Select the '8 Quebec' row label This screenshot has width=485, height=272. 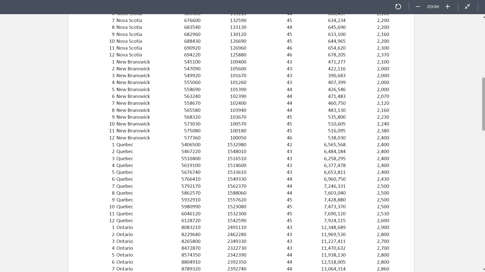tap(123, 193)
